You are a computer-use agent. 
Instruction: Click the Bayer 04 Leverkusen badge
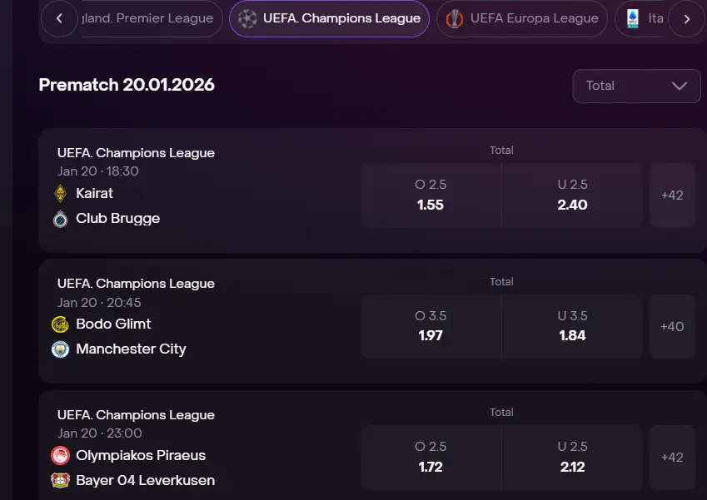coord(59,481)
